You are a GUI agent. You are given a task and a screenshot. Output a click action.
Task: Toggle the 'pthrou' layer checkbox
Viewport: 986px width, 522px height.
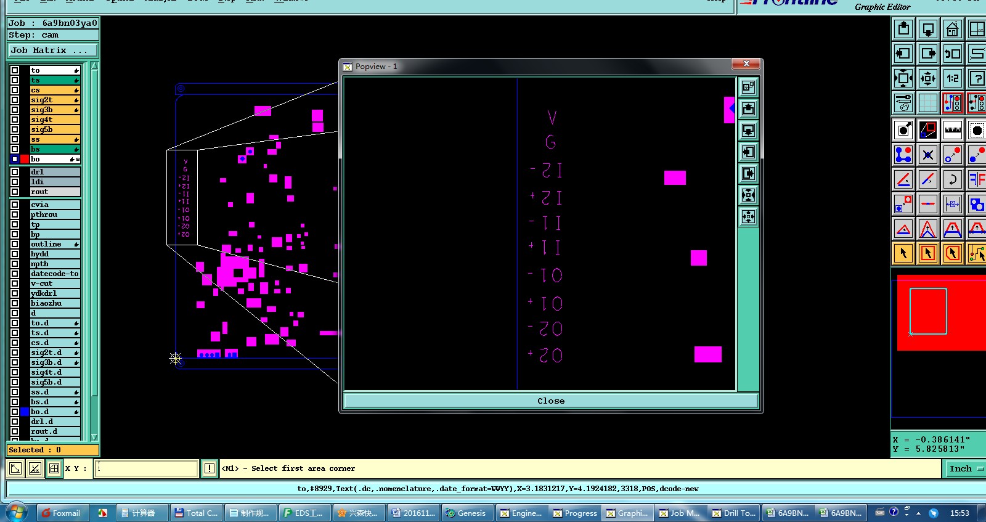click(15, 214)
